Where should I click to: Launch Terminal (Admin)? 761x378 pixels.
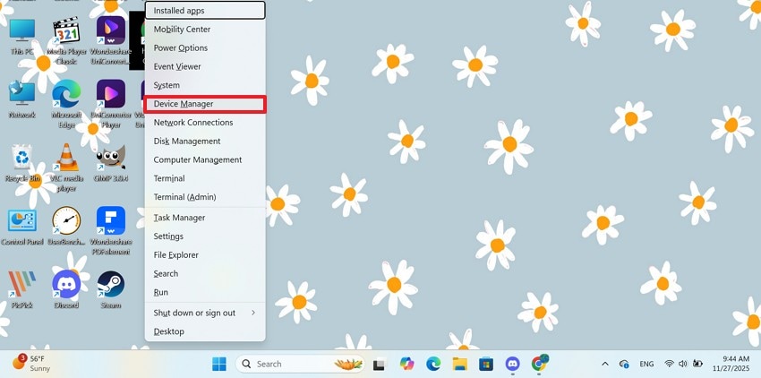pos(205,197)
